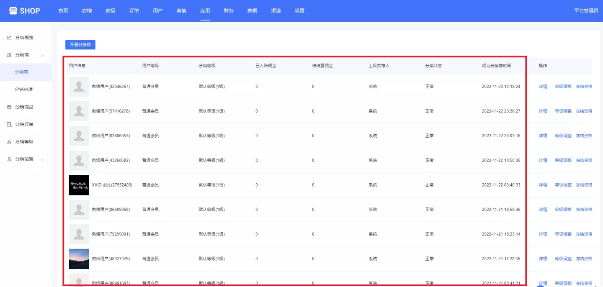Click 冻结资格 for user 63886353
The image size is (603, 287).
[x=584, y=136]
